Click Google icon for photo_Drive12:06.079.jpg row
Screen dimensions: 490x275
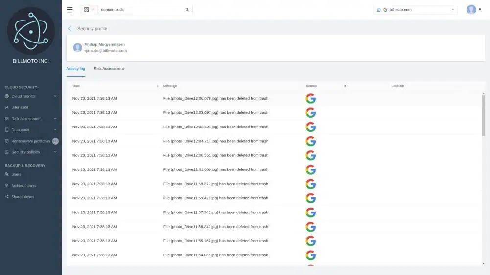click(x=311, y=99)
